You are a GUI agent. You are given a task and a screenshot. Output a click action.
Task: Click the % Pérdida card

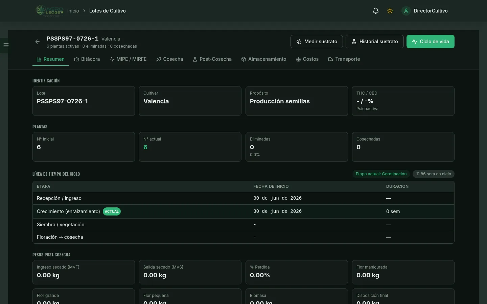coord(297,272)
